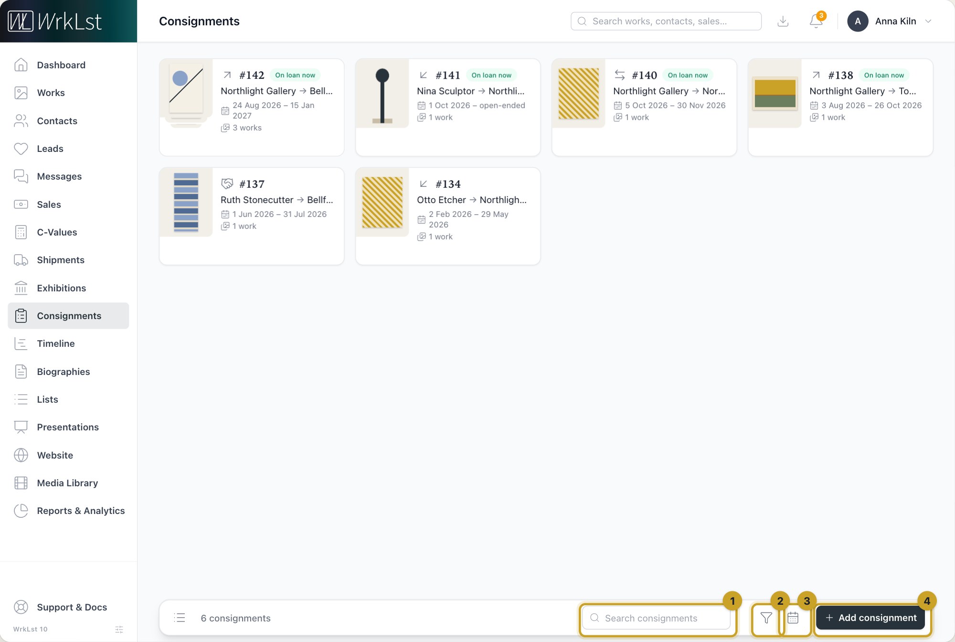Viewport: 955px width, 642px height.
Task: Switch to list view icon
Action: pyautogui.click(x=180, y=618)
